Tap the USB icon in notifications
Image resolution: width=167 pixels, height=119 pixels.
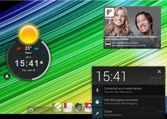[x=97, y=90]
